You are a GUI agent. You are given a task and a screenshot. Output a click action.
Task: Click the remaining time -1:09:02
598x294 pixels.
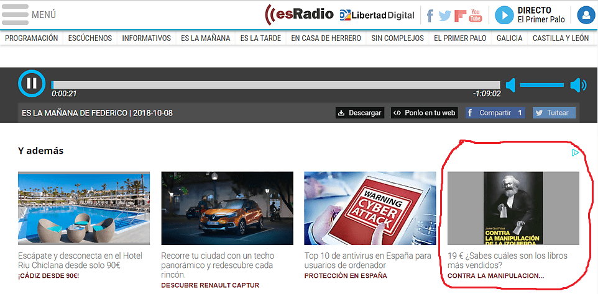click(487, 94)
